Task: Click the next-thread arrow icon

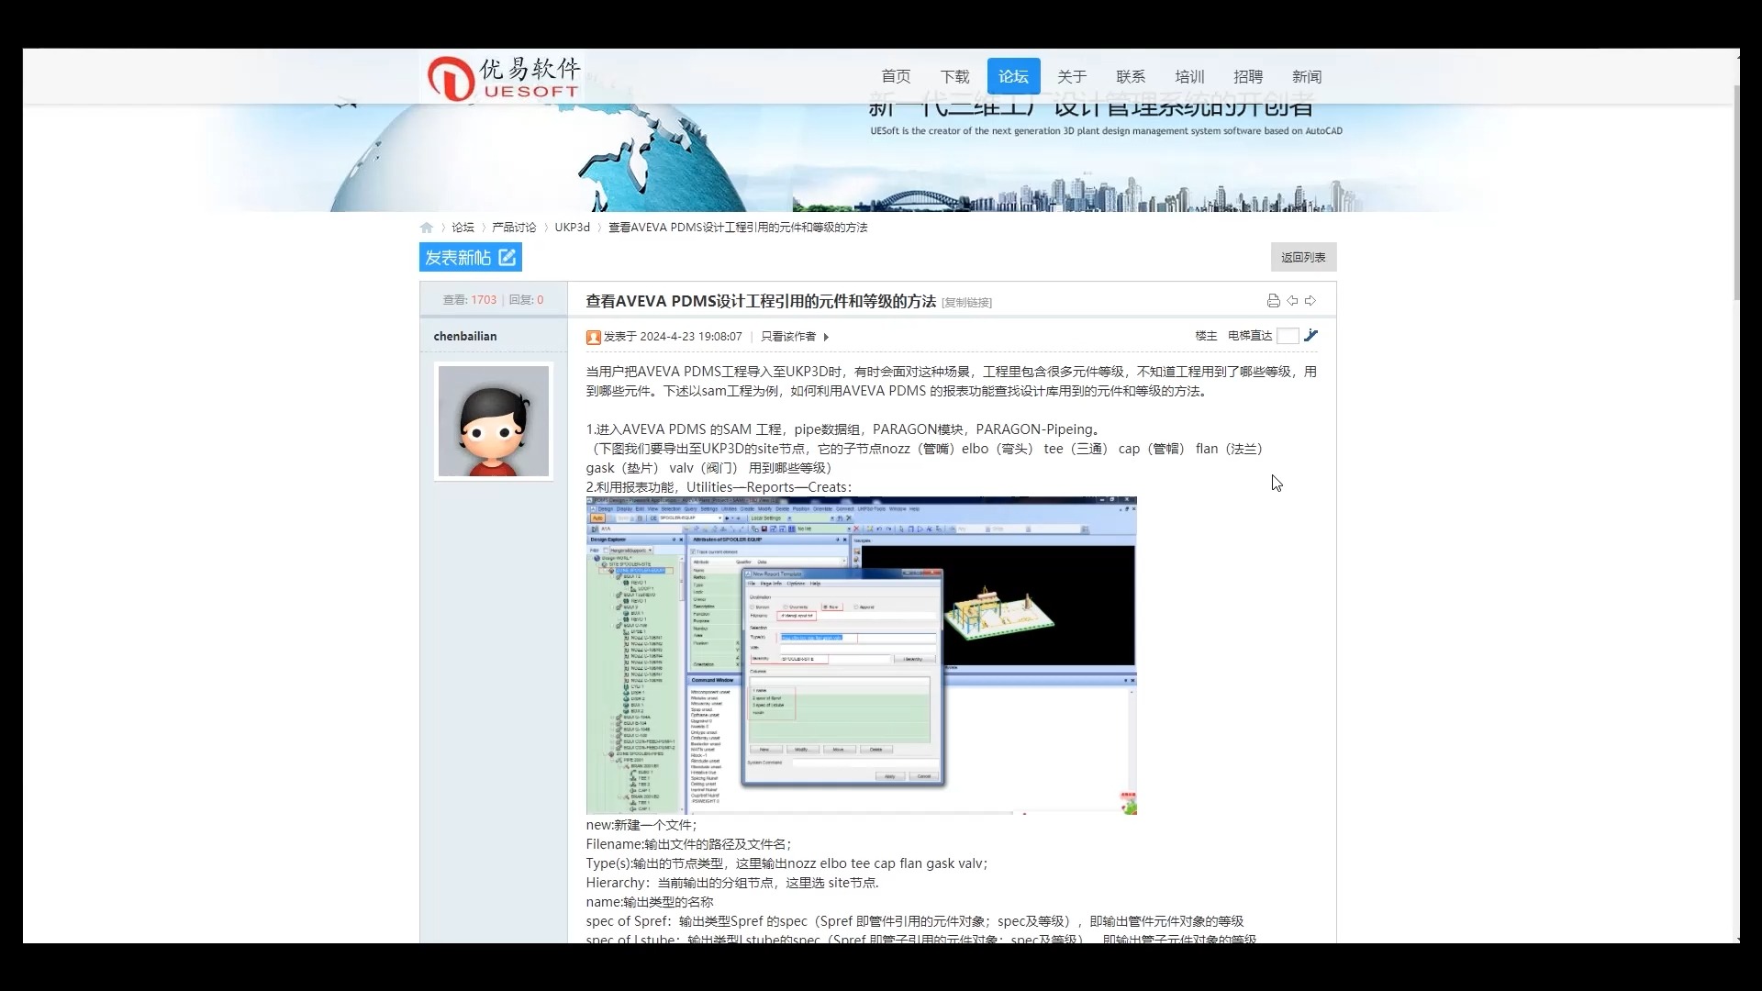Action: [1311, 300]
